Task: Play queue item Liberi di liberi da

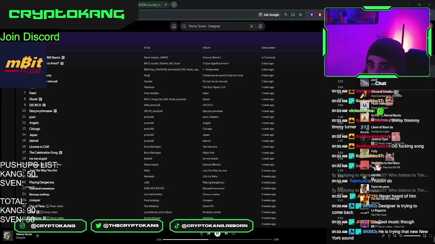Action: (x=382, y=127)
